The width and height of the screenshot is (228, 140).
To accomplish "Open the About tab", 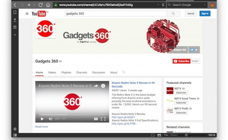I will [114, 72].
